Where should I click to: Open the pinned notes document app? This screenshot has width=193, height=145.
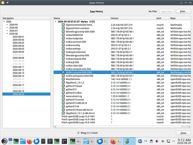(43, 141)
